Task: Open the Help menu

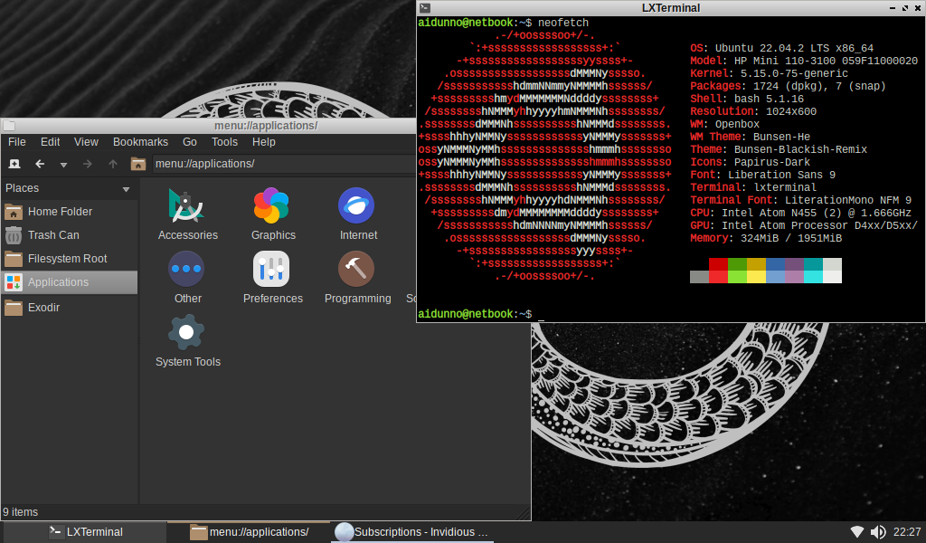Action: [263, 142]
